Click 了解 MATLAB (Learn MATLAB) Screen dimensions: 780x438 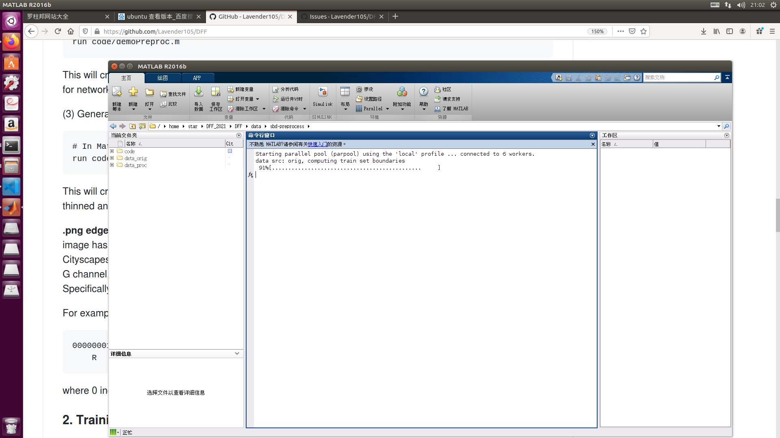[x=451, y=109]
